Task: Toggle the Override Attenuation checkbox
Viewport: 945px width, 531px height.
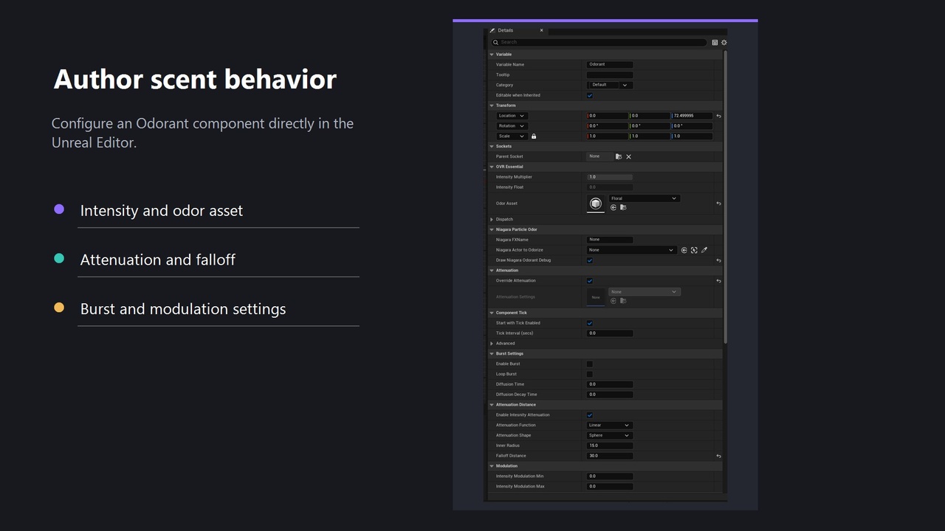Action: point(590,281)
